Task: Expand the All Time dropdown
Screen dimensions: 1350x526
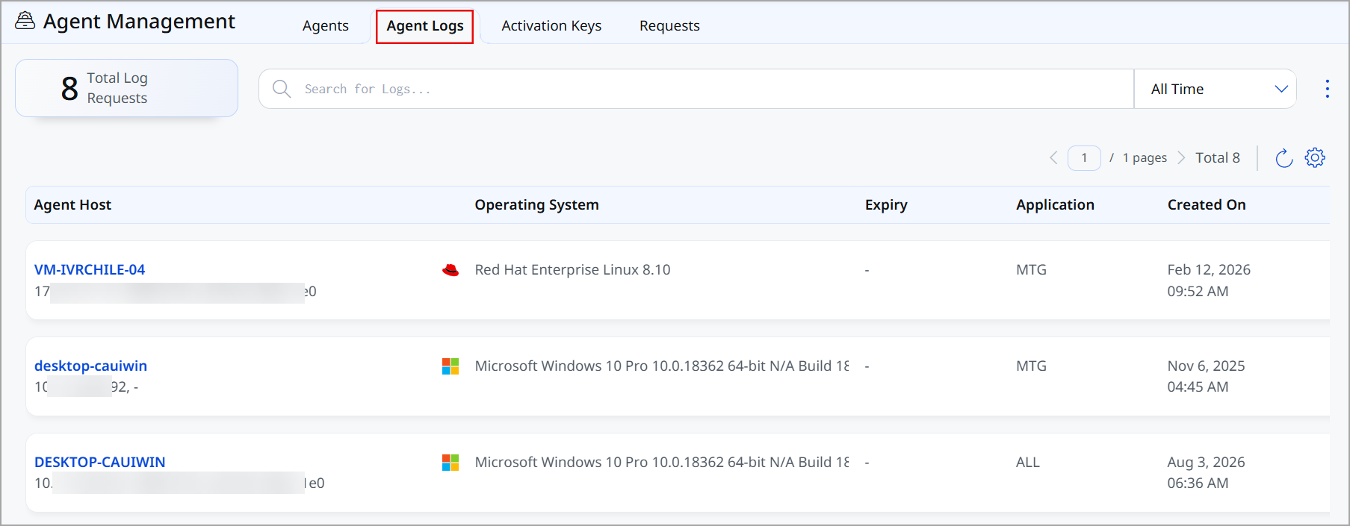Action: (x=1216, y=89)
